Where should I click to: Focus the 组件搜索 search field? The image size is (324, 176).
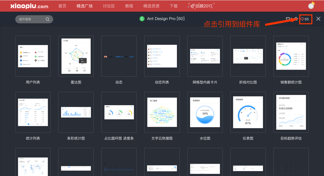click(x=34, y=19)
